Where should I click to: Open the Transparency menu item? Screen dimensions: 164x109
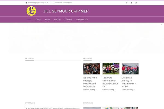82,20
